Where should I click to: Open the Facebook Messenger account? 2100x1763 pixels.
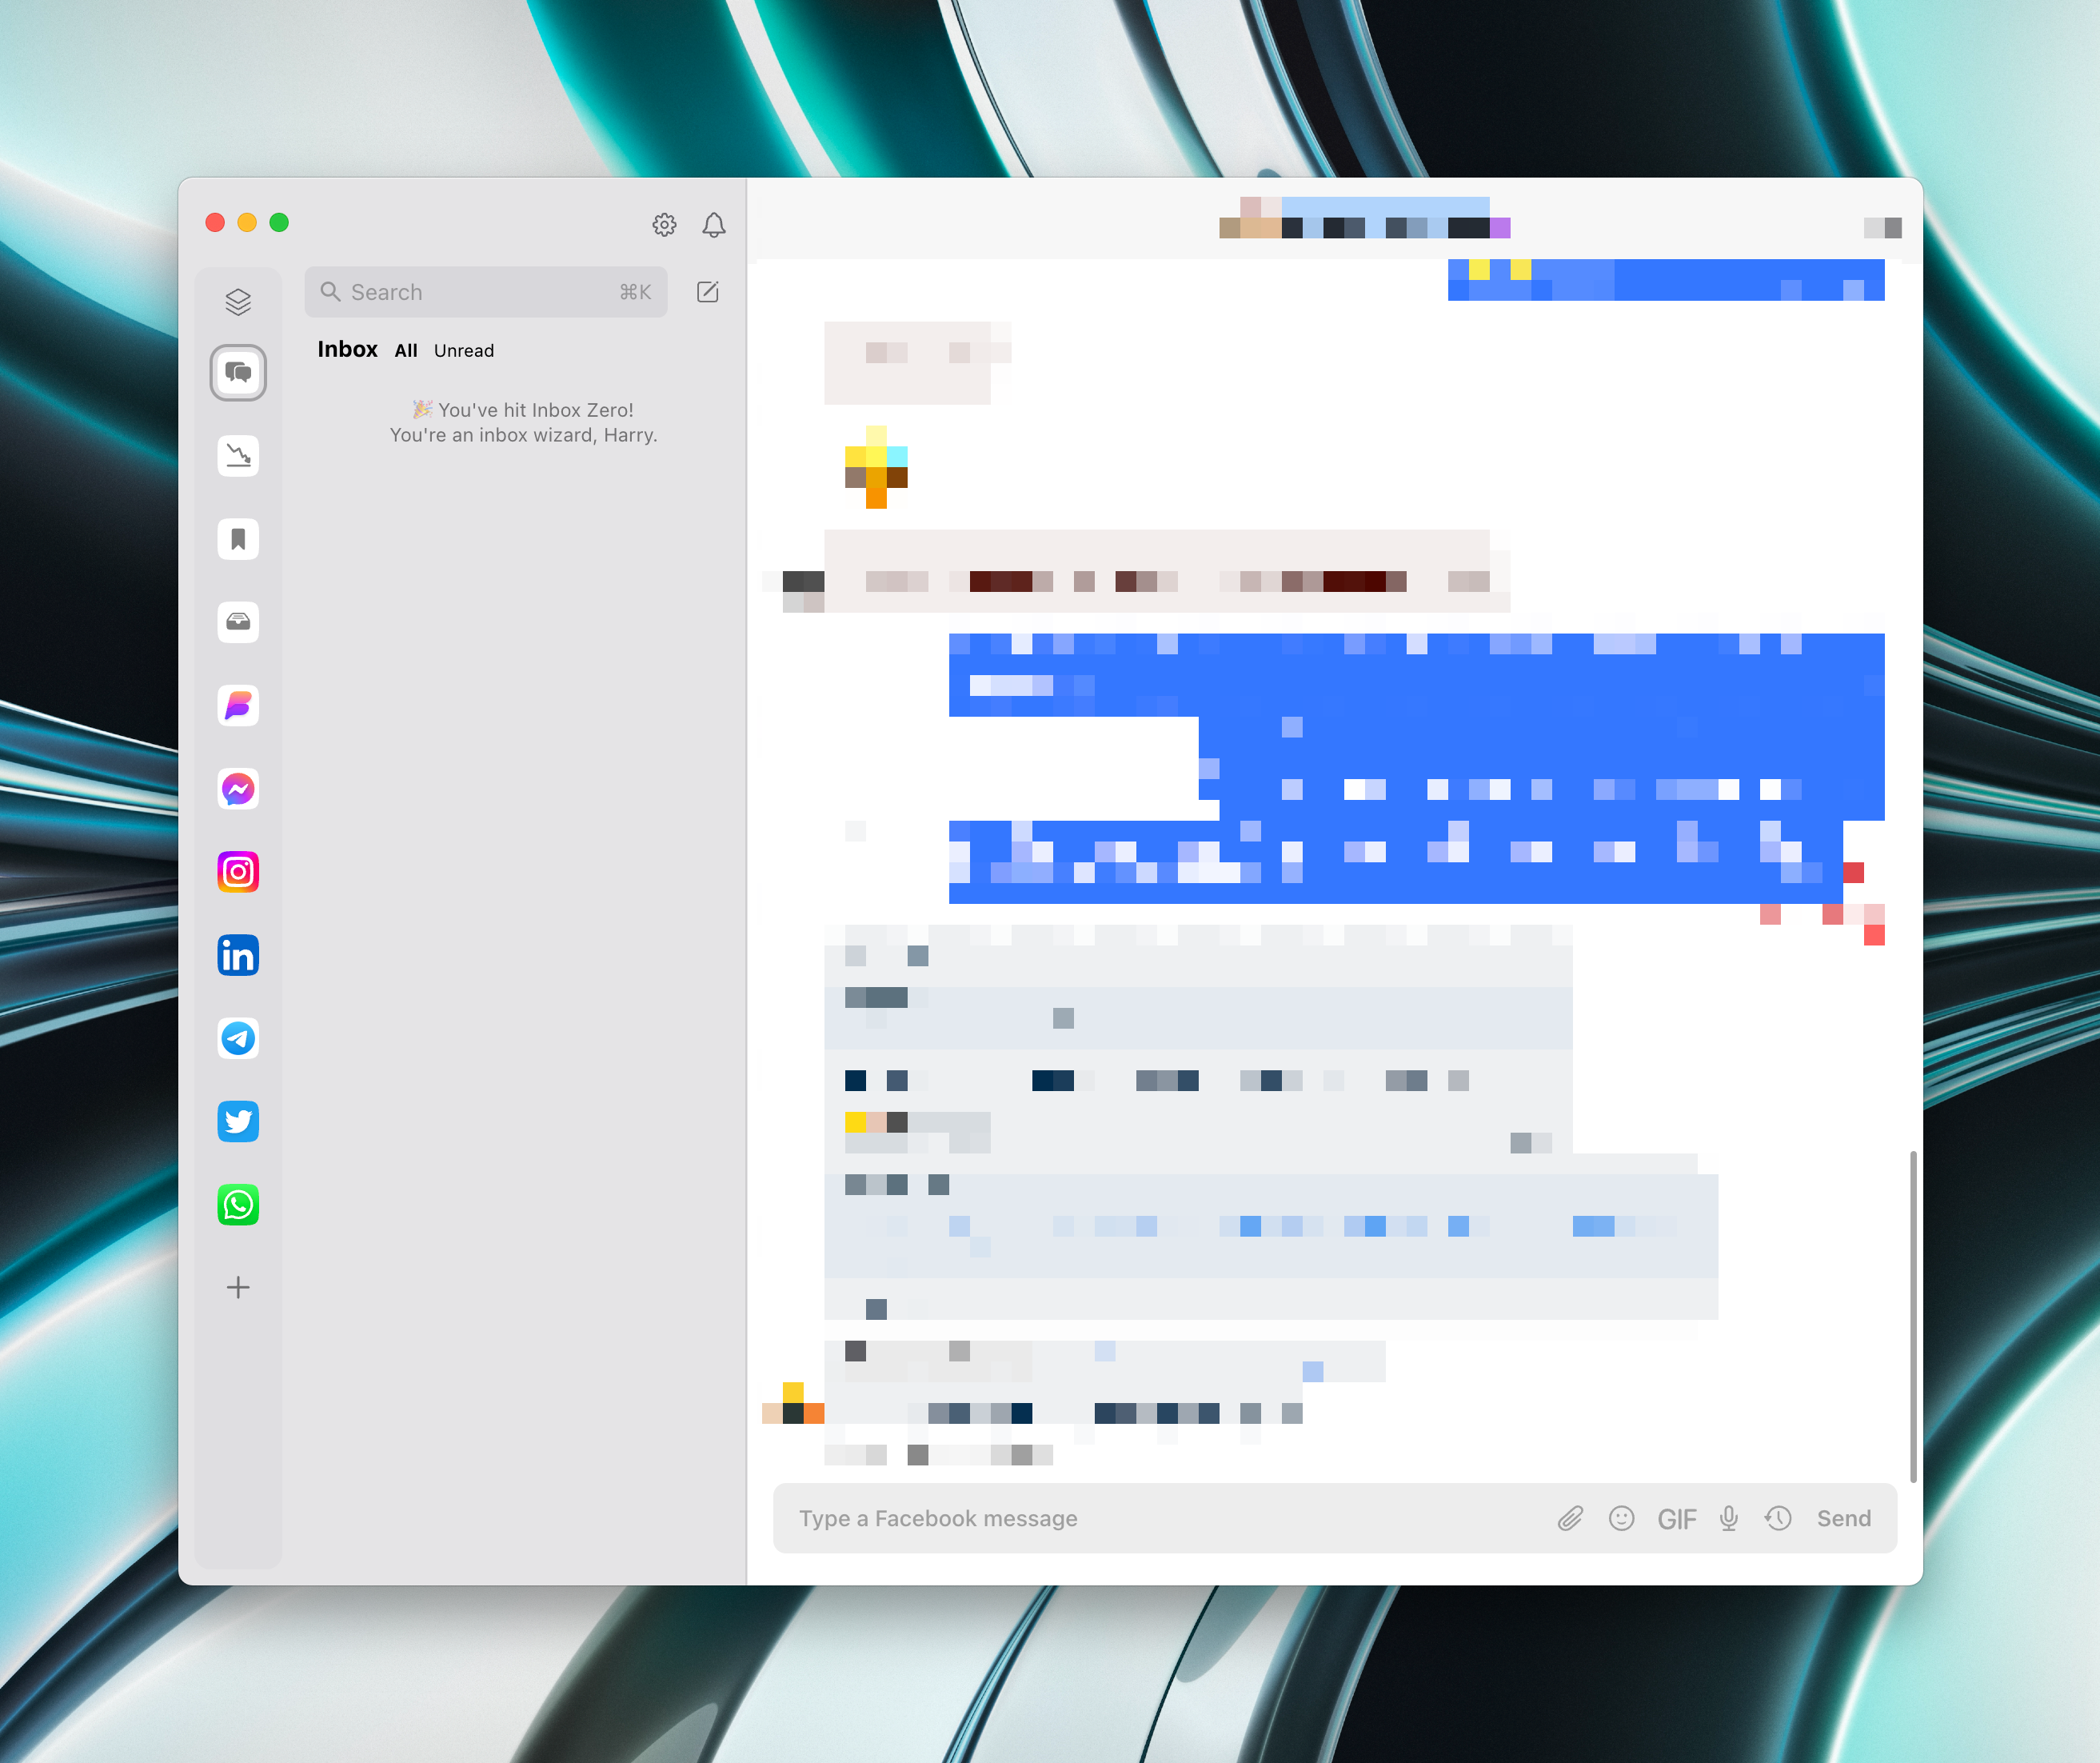pyautogui.click(x=238, y=789)
